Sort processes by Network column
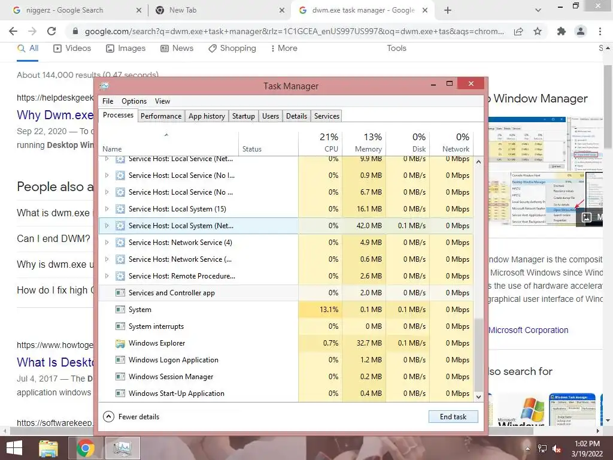This screenshot has width=613, height=460. 451,143
